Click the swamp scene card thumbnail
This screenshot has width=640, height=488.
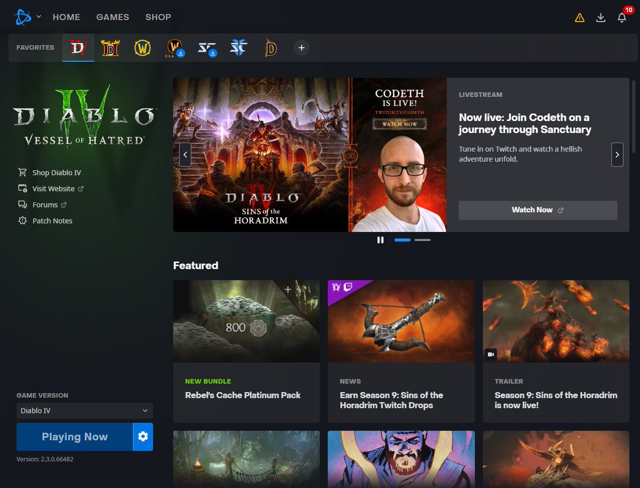pyautogui.click(x=246, y=459)
